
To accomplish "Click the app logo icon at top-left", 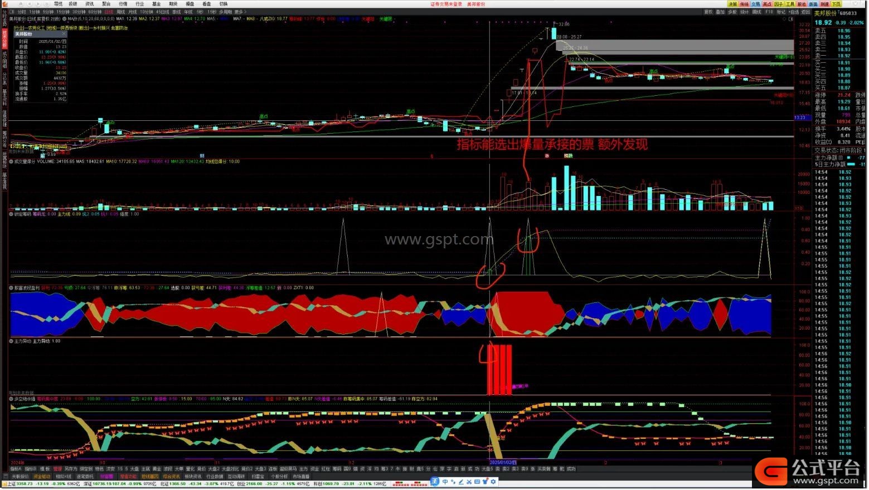I will (x=4, y=4).
